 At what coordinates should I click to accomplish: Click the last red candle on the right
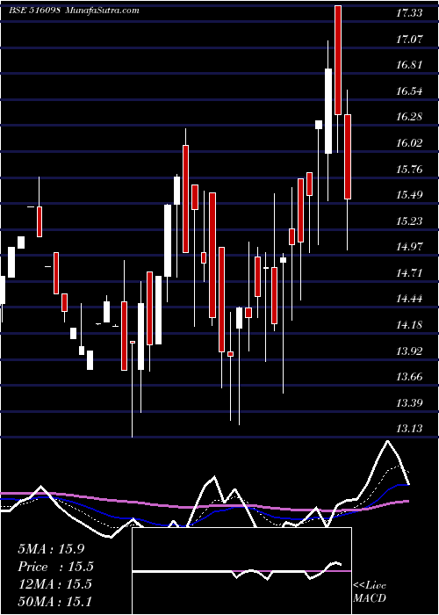[348, 157]
